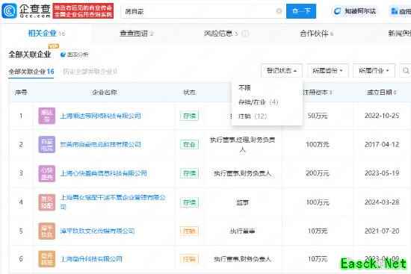Click 在业 status tag in row 2

[x=189, y=145]
